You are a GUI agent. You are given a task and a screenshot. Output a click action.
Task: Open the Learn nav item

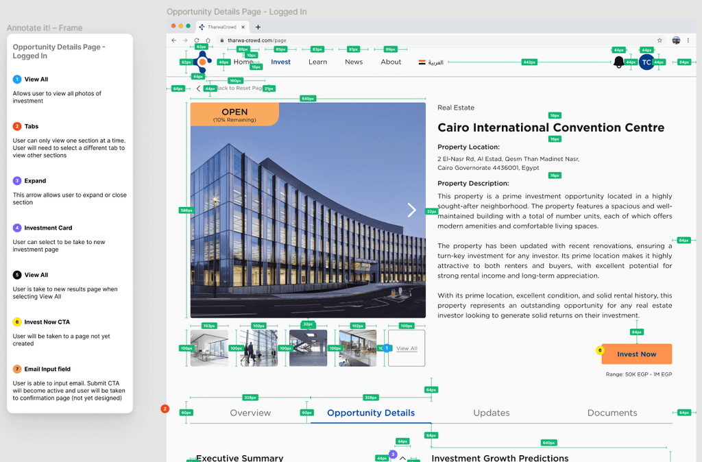(x=317, y=62)
